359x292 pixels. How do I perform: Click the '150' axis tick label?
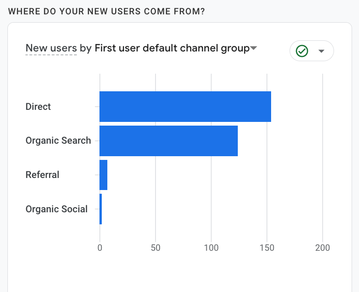click(x=267, y=248)
